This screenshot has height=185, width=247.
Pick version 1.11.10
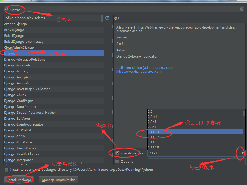click(195, 147)
